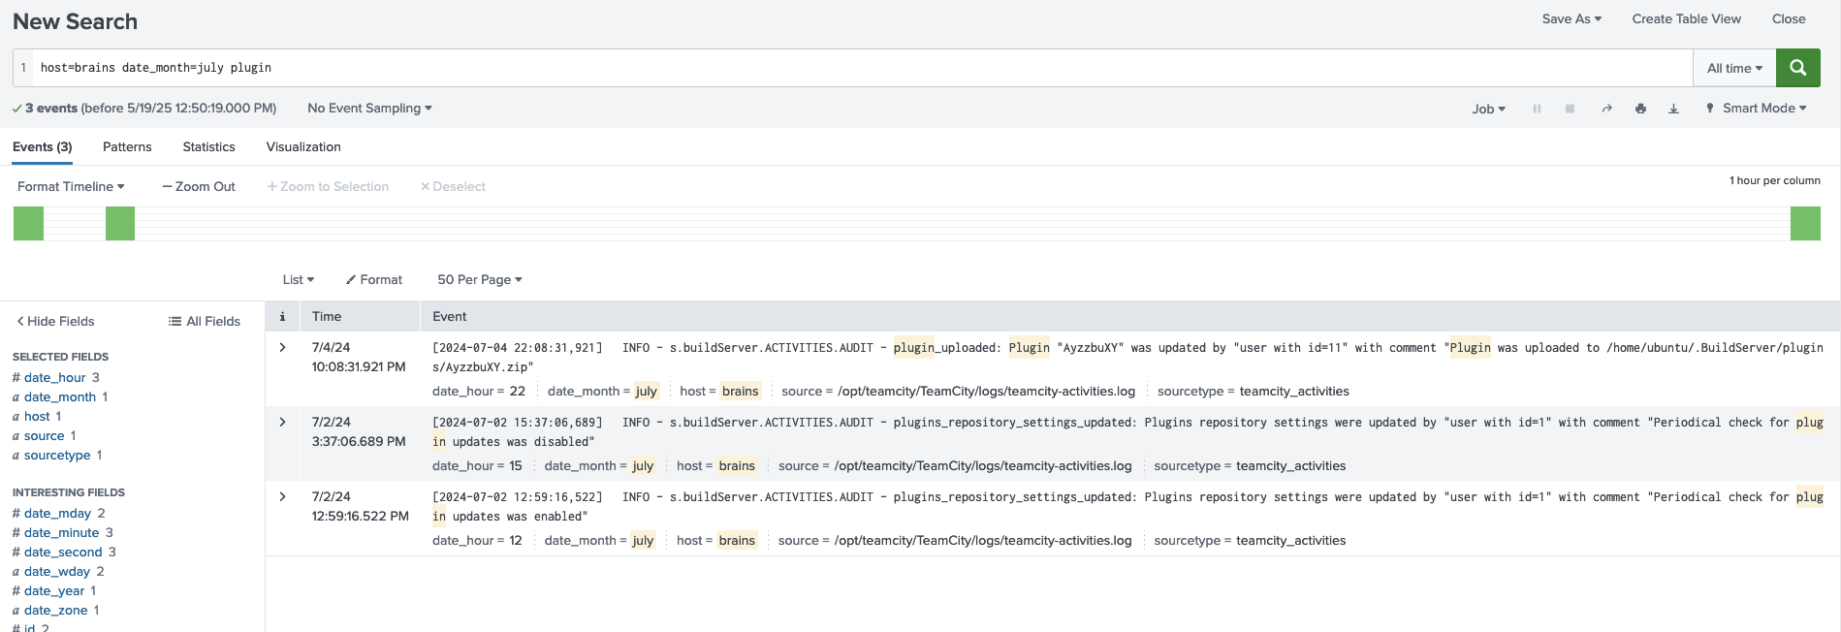Image resolution: width=1841 pixels, height=632 pixels.
Task: Open the All time range picker
Action: (1734, 68)
